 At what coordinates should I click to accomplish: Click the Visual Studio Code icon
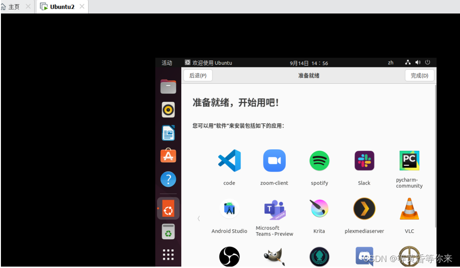click(229, 161)
